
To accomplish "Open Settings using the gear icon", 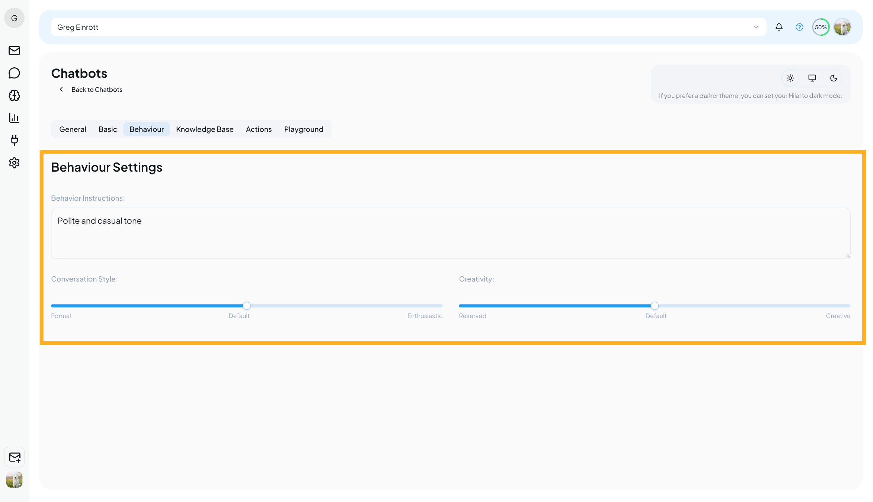I will 14,162.
